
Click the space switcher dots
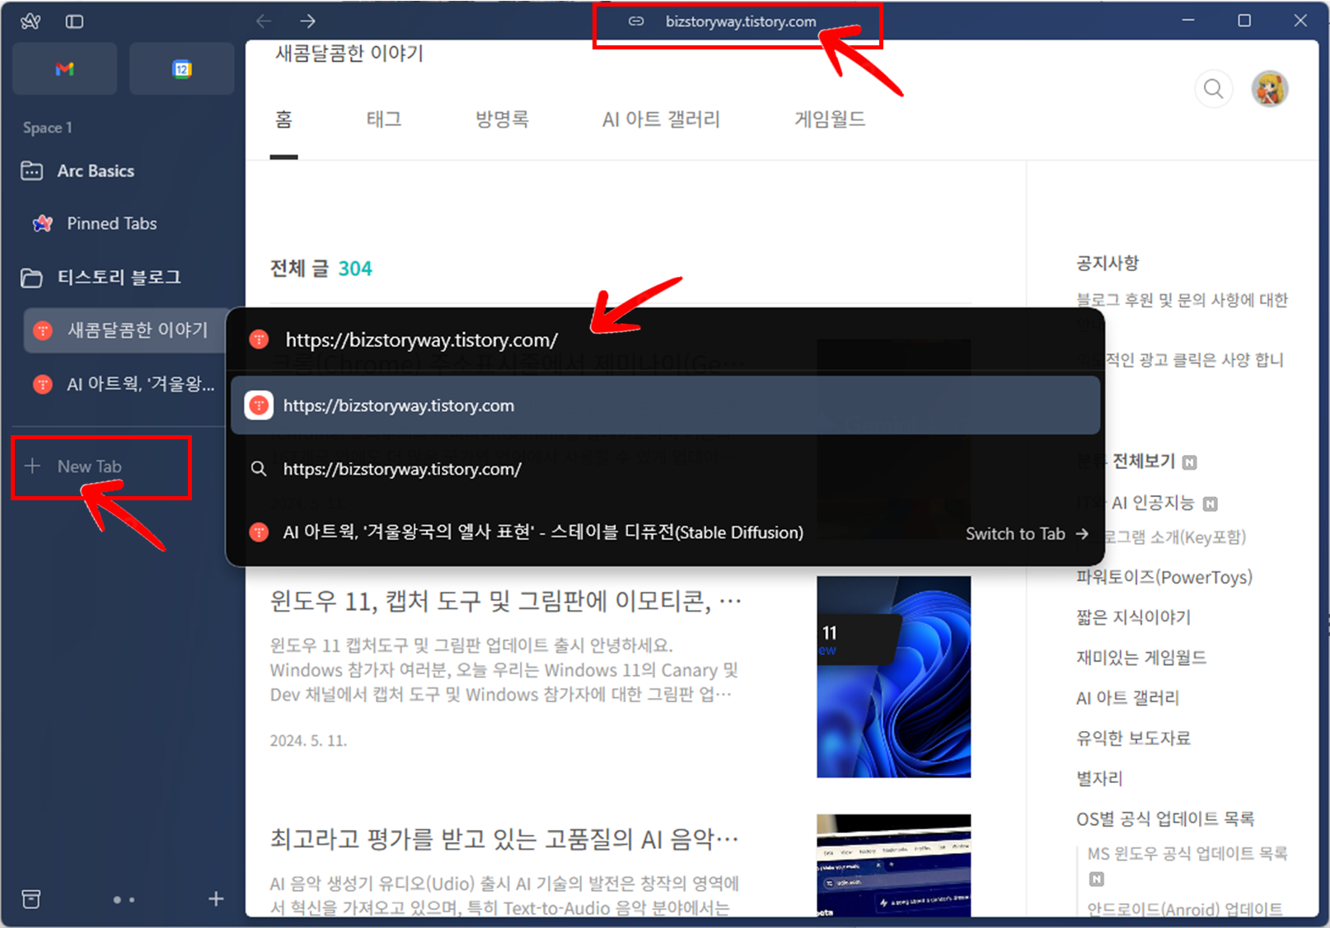point(124,900)
